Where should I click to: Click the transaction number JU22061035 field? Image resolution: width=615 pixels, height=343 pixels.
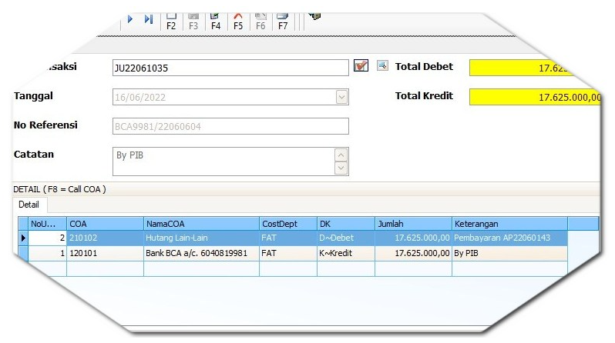(x=230, y=68)
